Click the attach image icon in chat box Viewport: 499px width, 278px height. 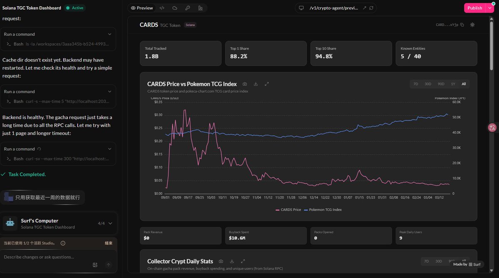click(x=95, y=265)
